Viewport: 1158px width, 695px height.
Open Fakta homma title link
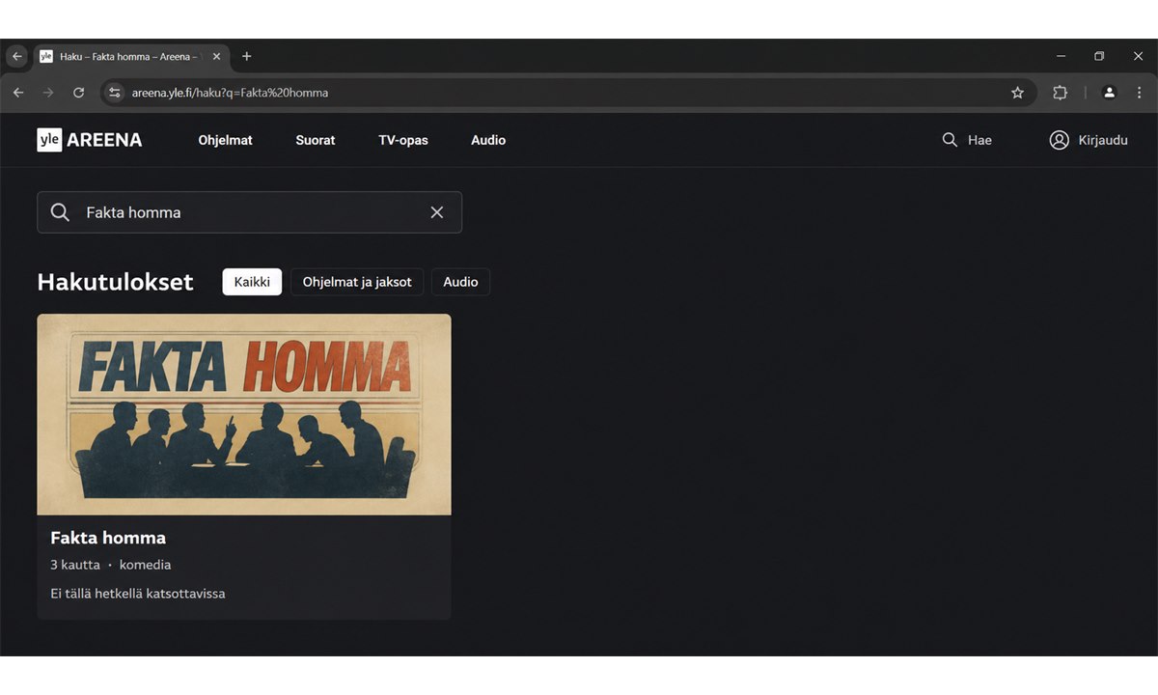(x=108, y=538)
